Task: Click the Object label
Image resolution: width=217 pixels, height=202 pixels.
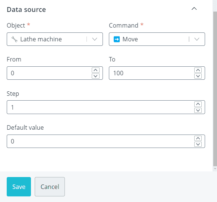Action: click(16, 25)
